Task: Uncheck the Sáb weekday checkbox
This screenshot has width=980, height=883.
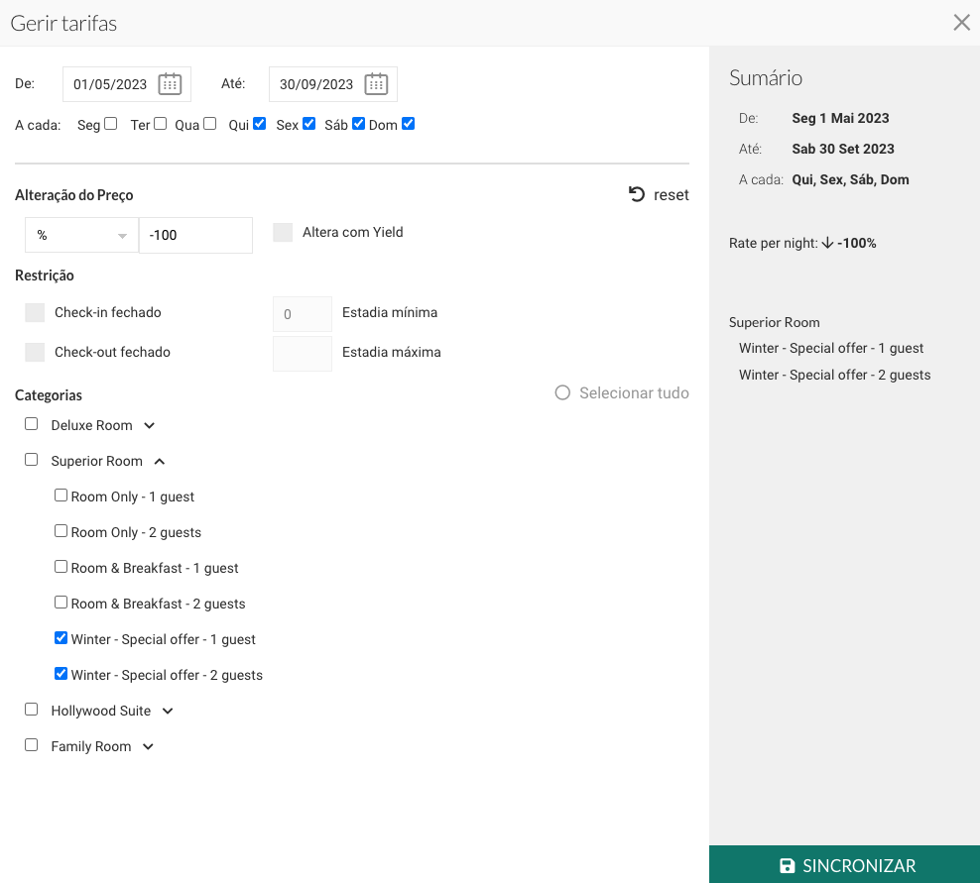Action: (359, 124)
